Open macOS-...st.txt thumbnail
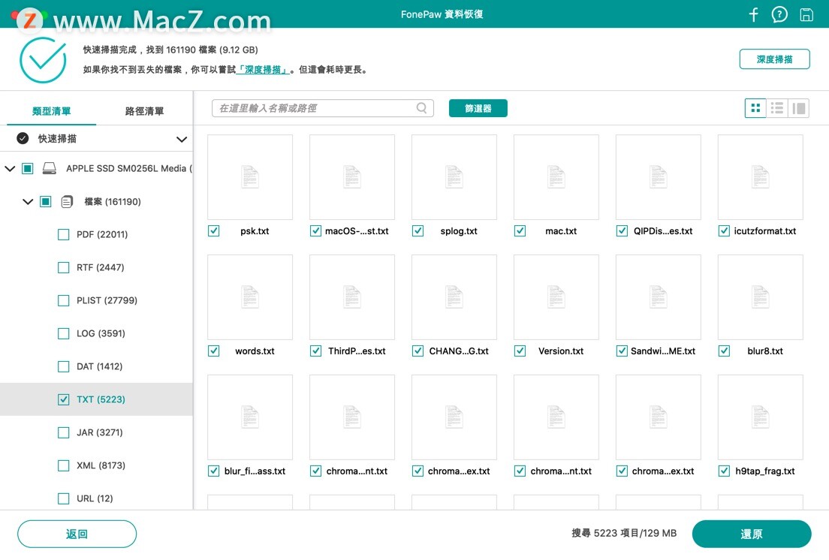Screen dimensions: 829x560 [x=352, y=177]
